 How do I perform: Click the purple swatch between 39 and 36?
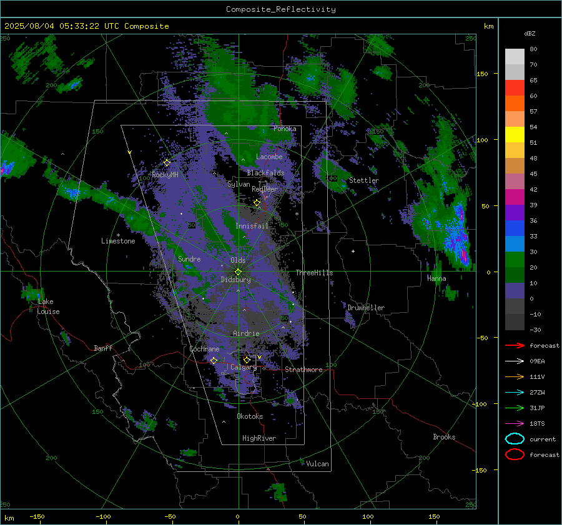[x=515, y=212]
